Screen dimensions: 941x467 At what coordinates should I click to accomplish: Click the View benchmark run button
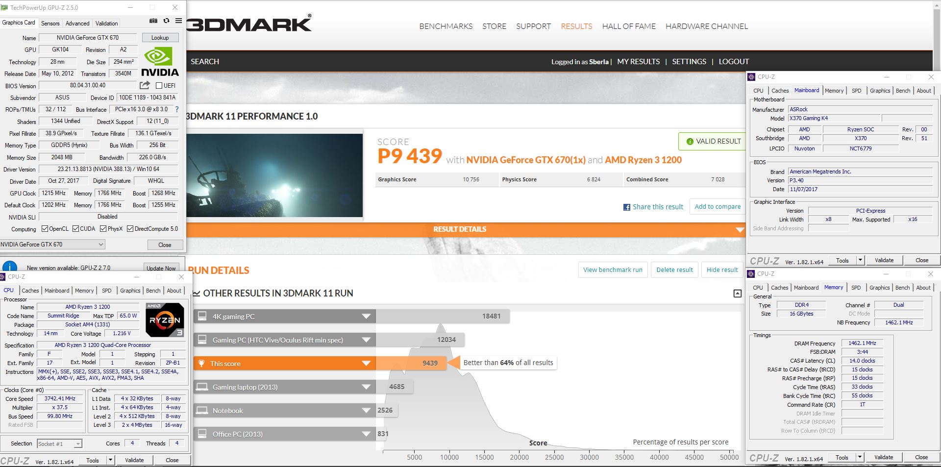(x=613, y=270)
